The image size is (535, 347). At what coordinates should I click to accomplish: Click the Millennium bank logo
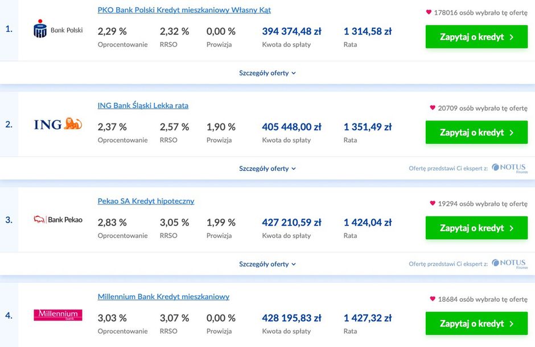tap(58, 315)
